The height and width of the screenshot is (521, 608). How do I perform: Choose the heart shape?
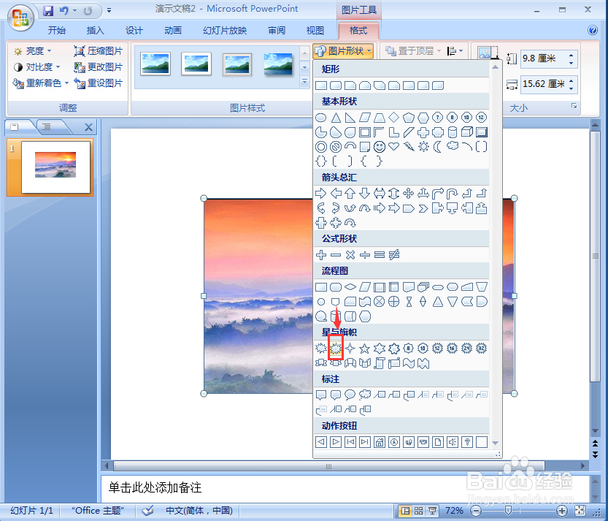394,147
